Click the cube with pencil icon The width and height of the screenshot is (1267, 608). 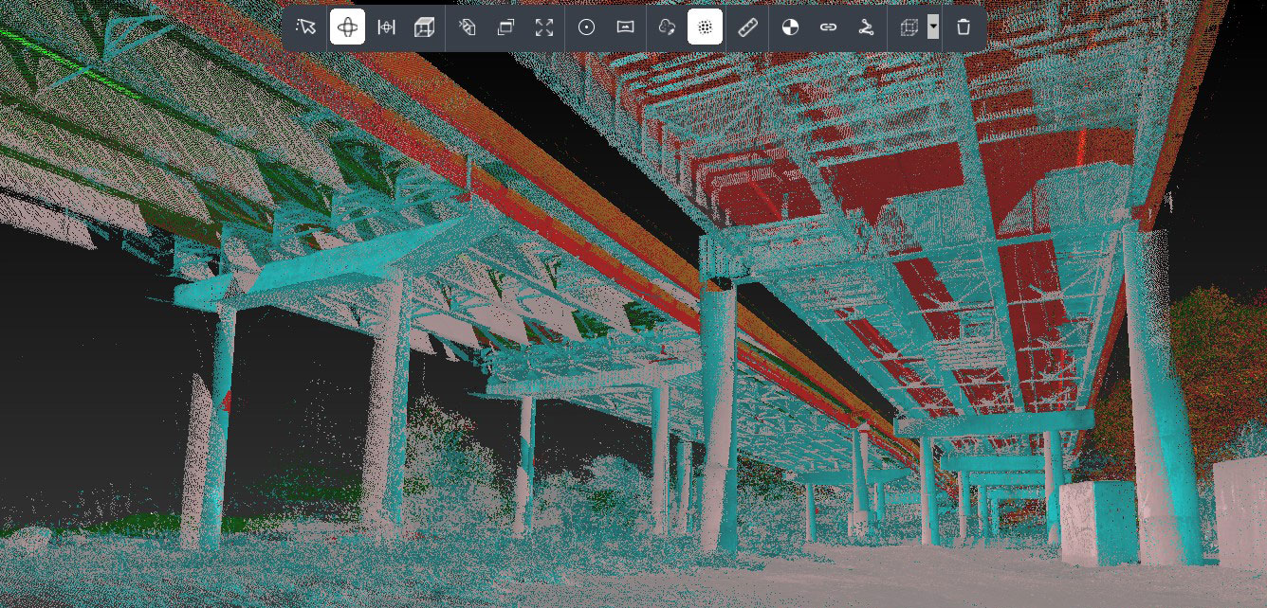(467, 27)
